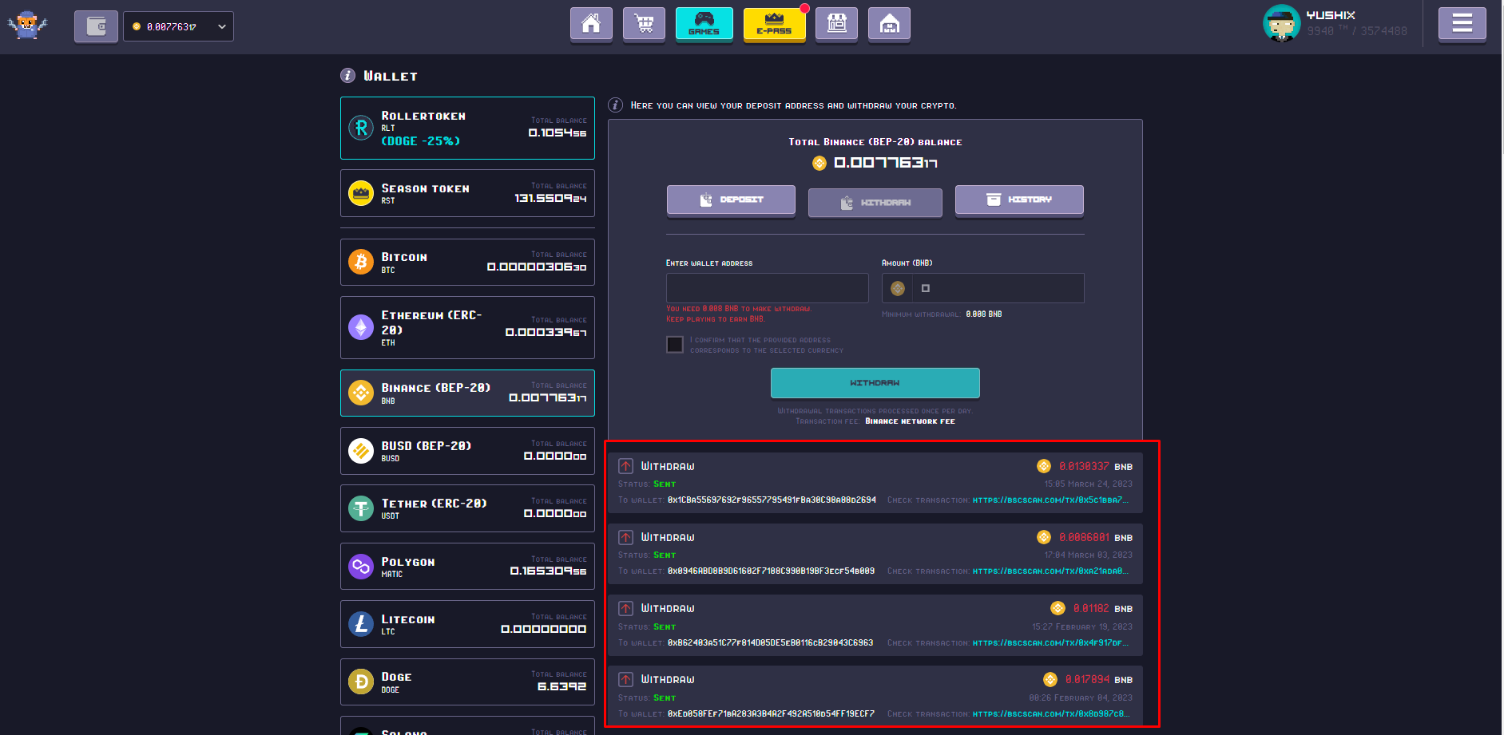Click withdraw arrow icon on 0.017894 BNB row
1504x735 pixels.
pos(626,679)
